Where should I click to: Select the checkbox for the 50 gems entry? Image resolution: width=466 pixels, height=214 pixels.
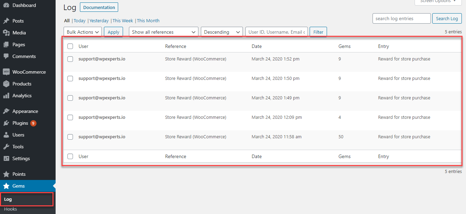70,137
